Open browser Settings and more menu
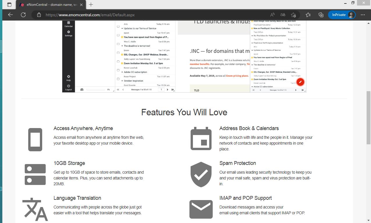371x223 pixels. point(363,15)
